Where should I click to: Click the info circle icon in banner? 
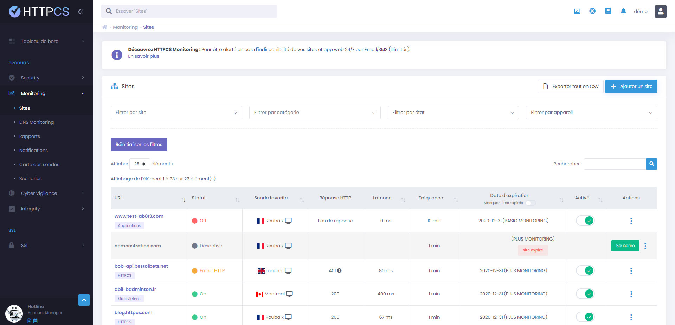tap(117, 55)
